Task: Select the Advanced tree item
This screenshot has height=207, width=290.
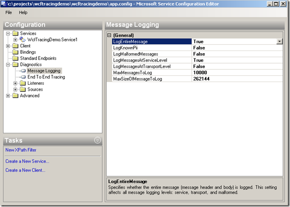Action: (x=30, y=96)
